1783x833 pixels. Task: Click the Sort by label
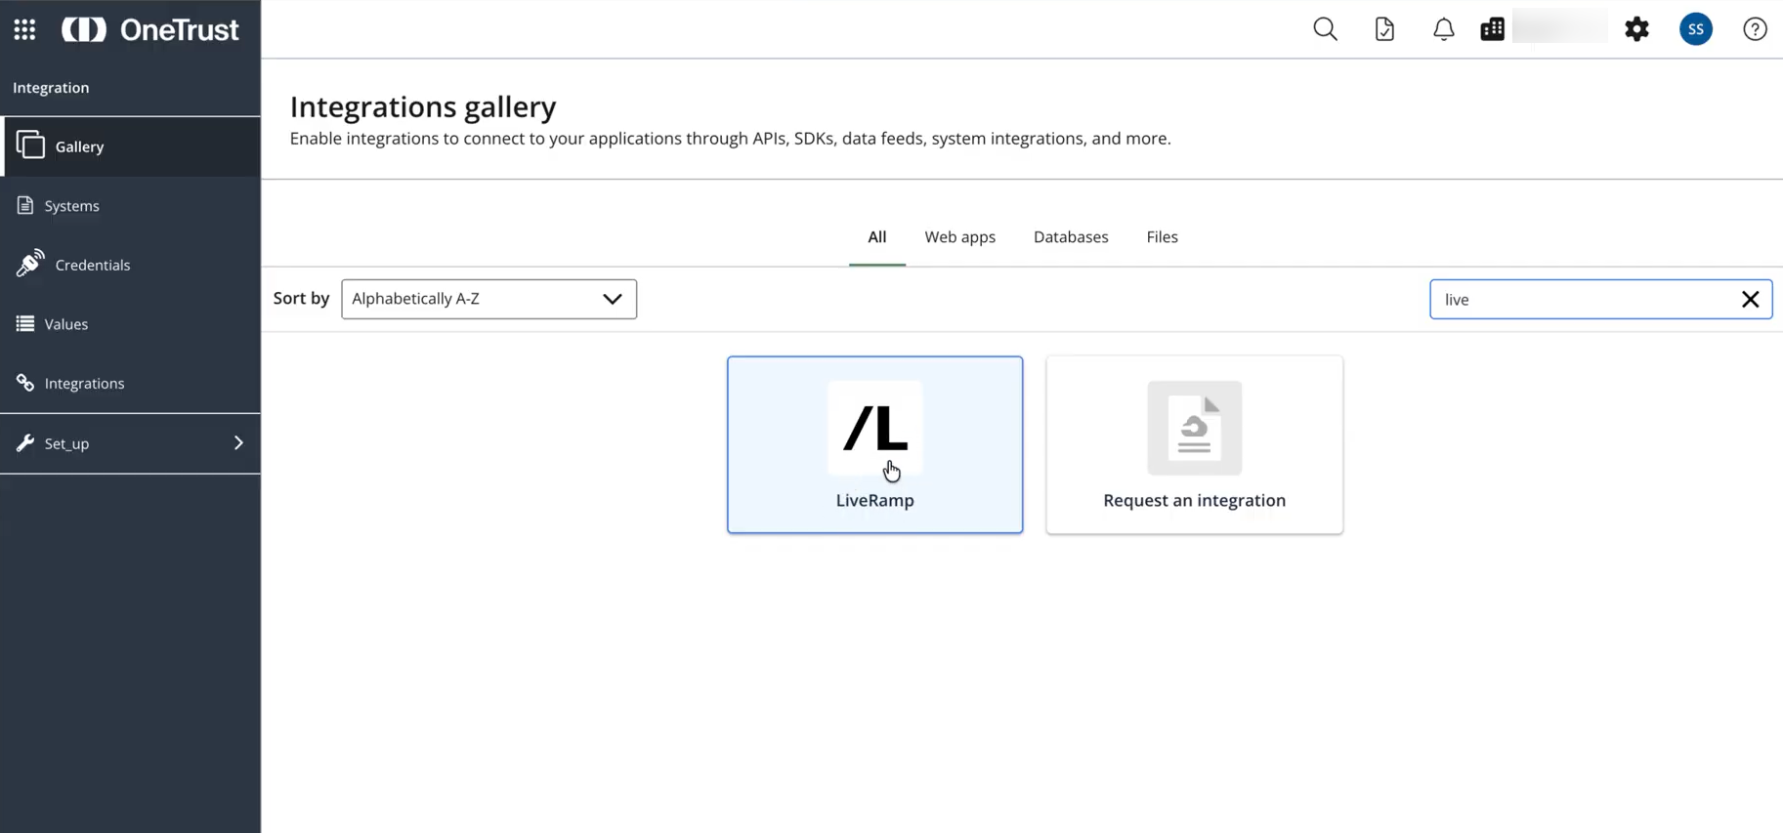301,298
